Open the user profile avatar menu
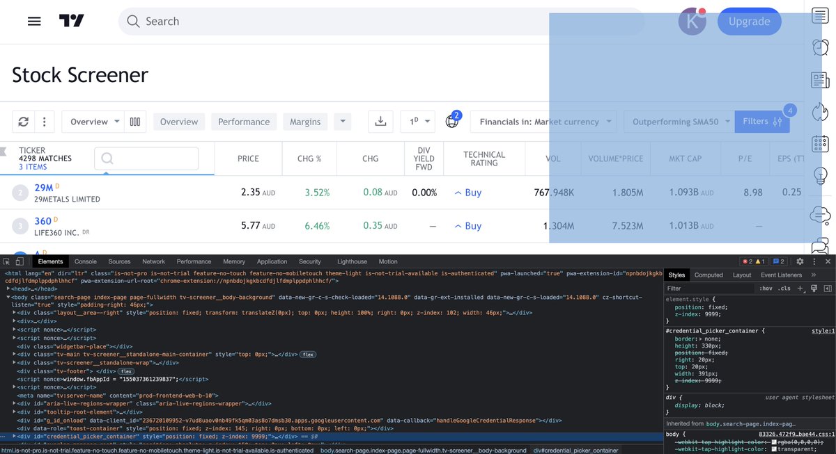836x454 pixels. 692,22
